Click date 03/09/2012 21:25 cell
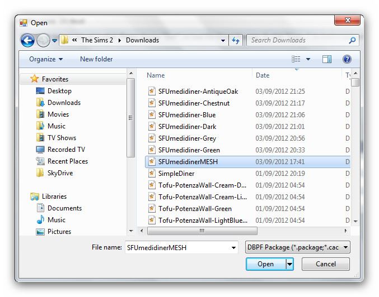The height and width of the screenshot is (297, 379). (x=280, y=92)
